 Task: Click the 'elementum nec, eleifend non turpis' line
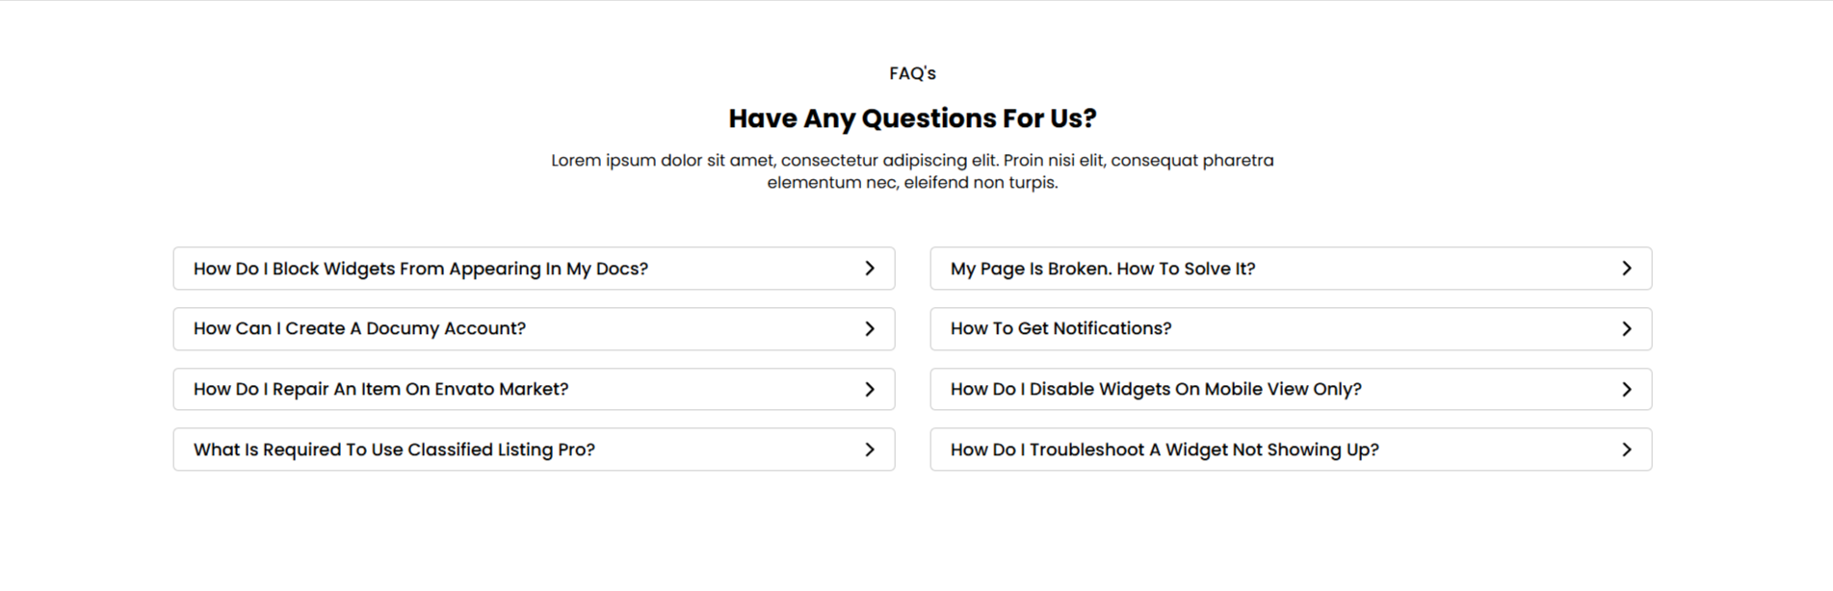click(912, 183)
